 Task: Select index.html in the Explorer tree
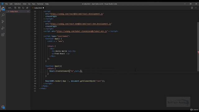[18, 12]
